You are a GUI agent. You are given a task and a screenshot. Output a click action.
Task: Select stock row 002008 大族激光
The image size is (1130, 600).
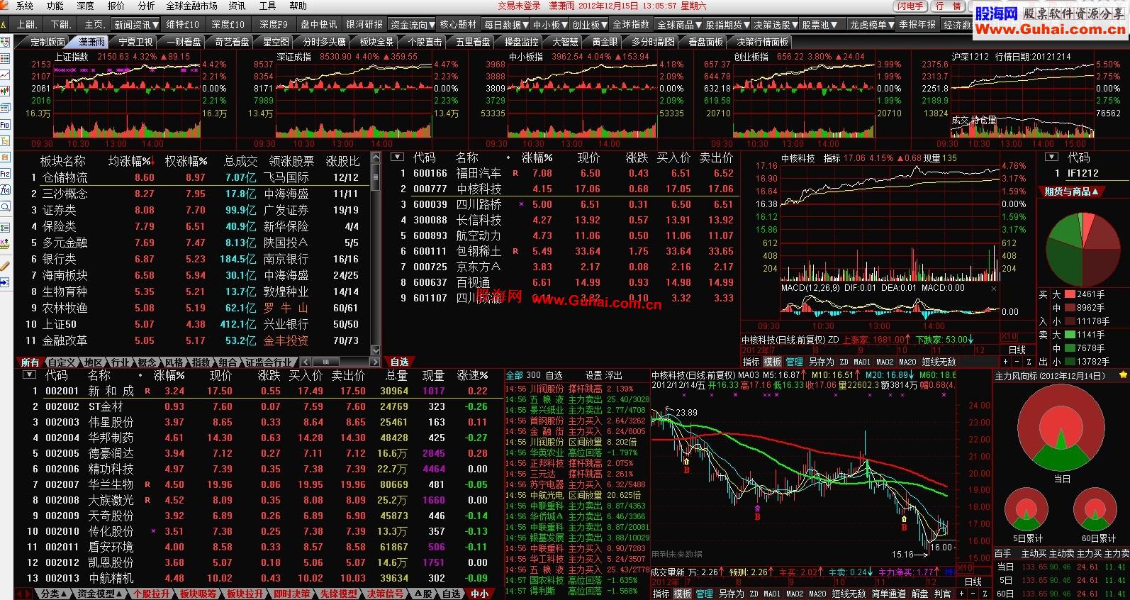click(x=257, y=500)
